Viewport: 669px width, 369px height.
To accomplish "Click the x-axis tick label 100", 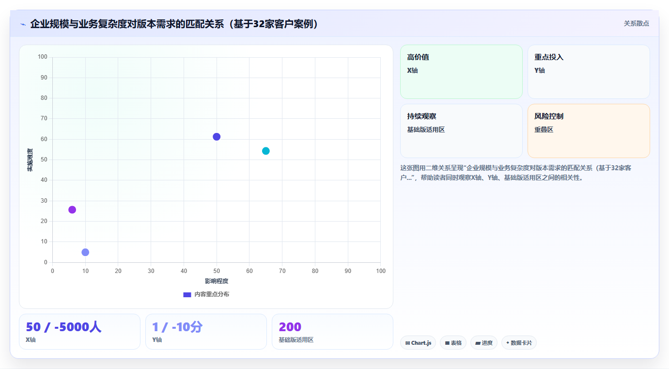I will [x=381, y=271].
